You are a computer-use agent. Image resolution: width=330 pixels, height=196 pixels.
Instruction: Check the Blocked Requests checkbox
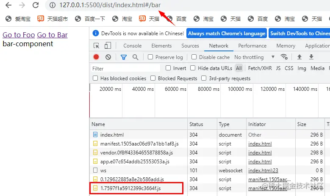point(153,78)
